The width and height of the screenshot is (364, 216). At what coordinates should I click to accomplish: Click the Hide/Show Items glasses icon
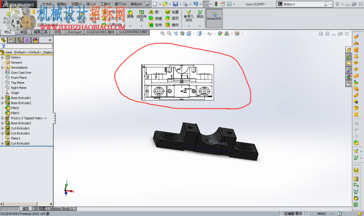[x=209, y=34]
